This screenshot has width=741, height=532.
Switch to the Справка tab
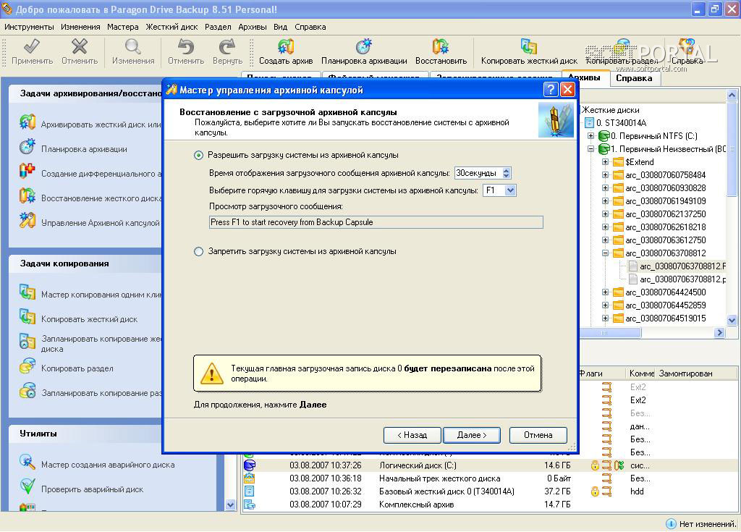pos(634,78)
